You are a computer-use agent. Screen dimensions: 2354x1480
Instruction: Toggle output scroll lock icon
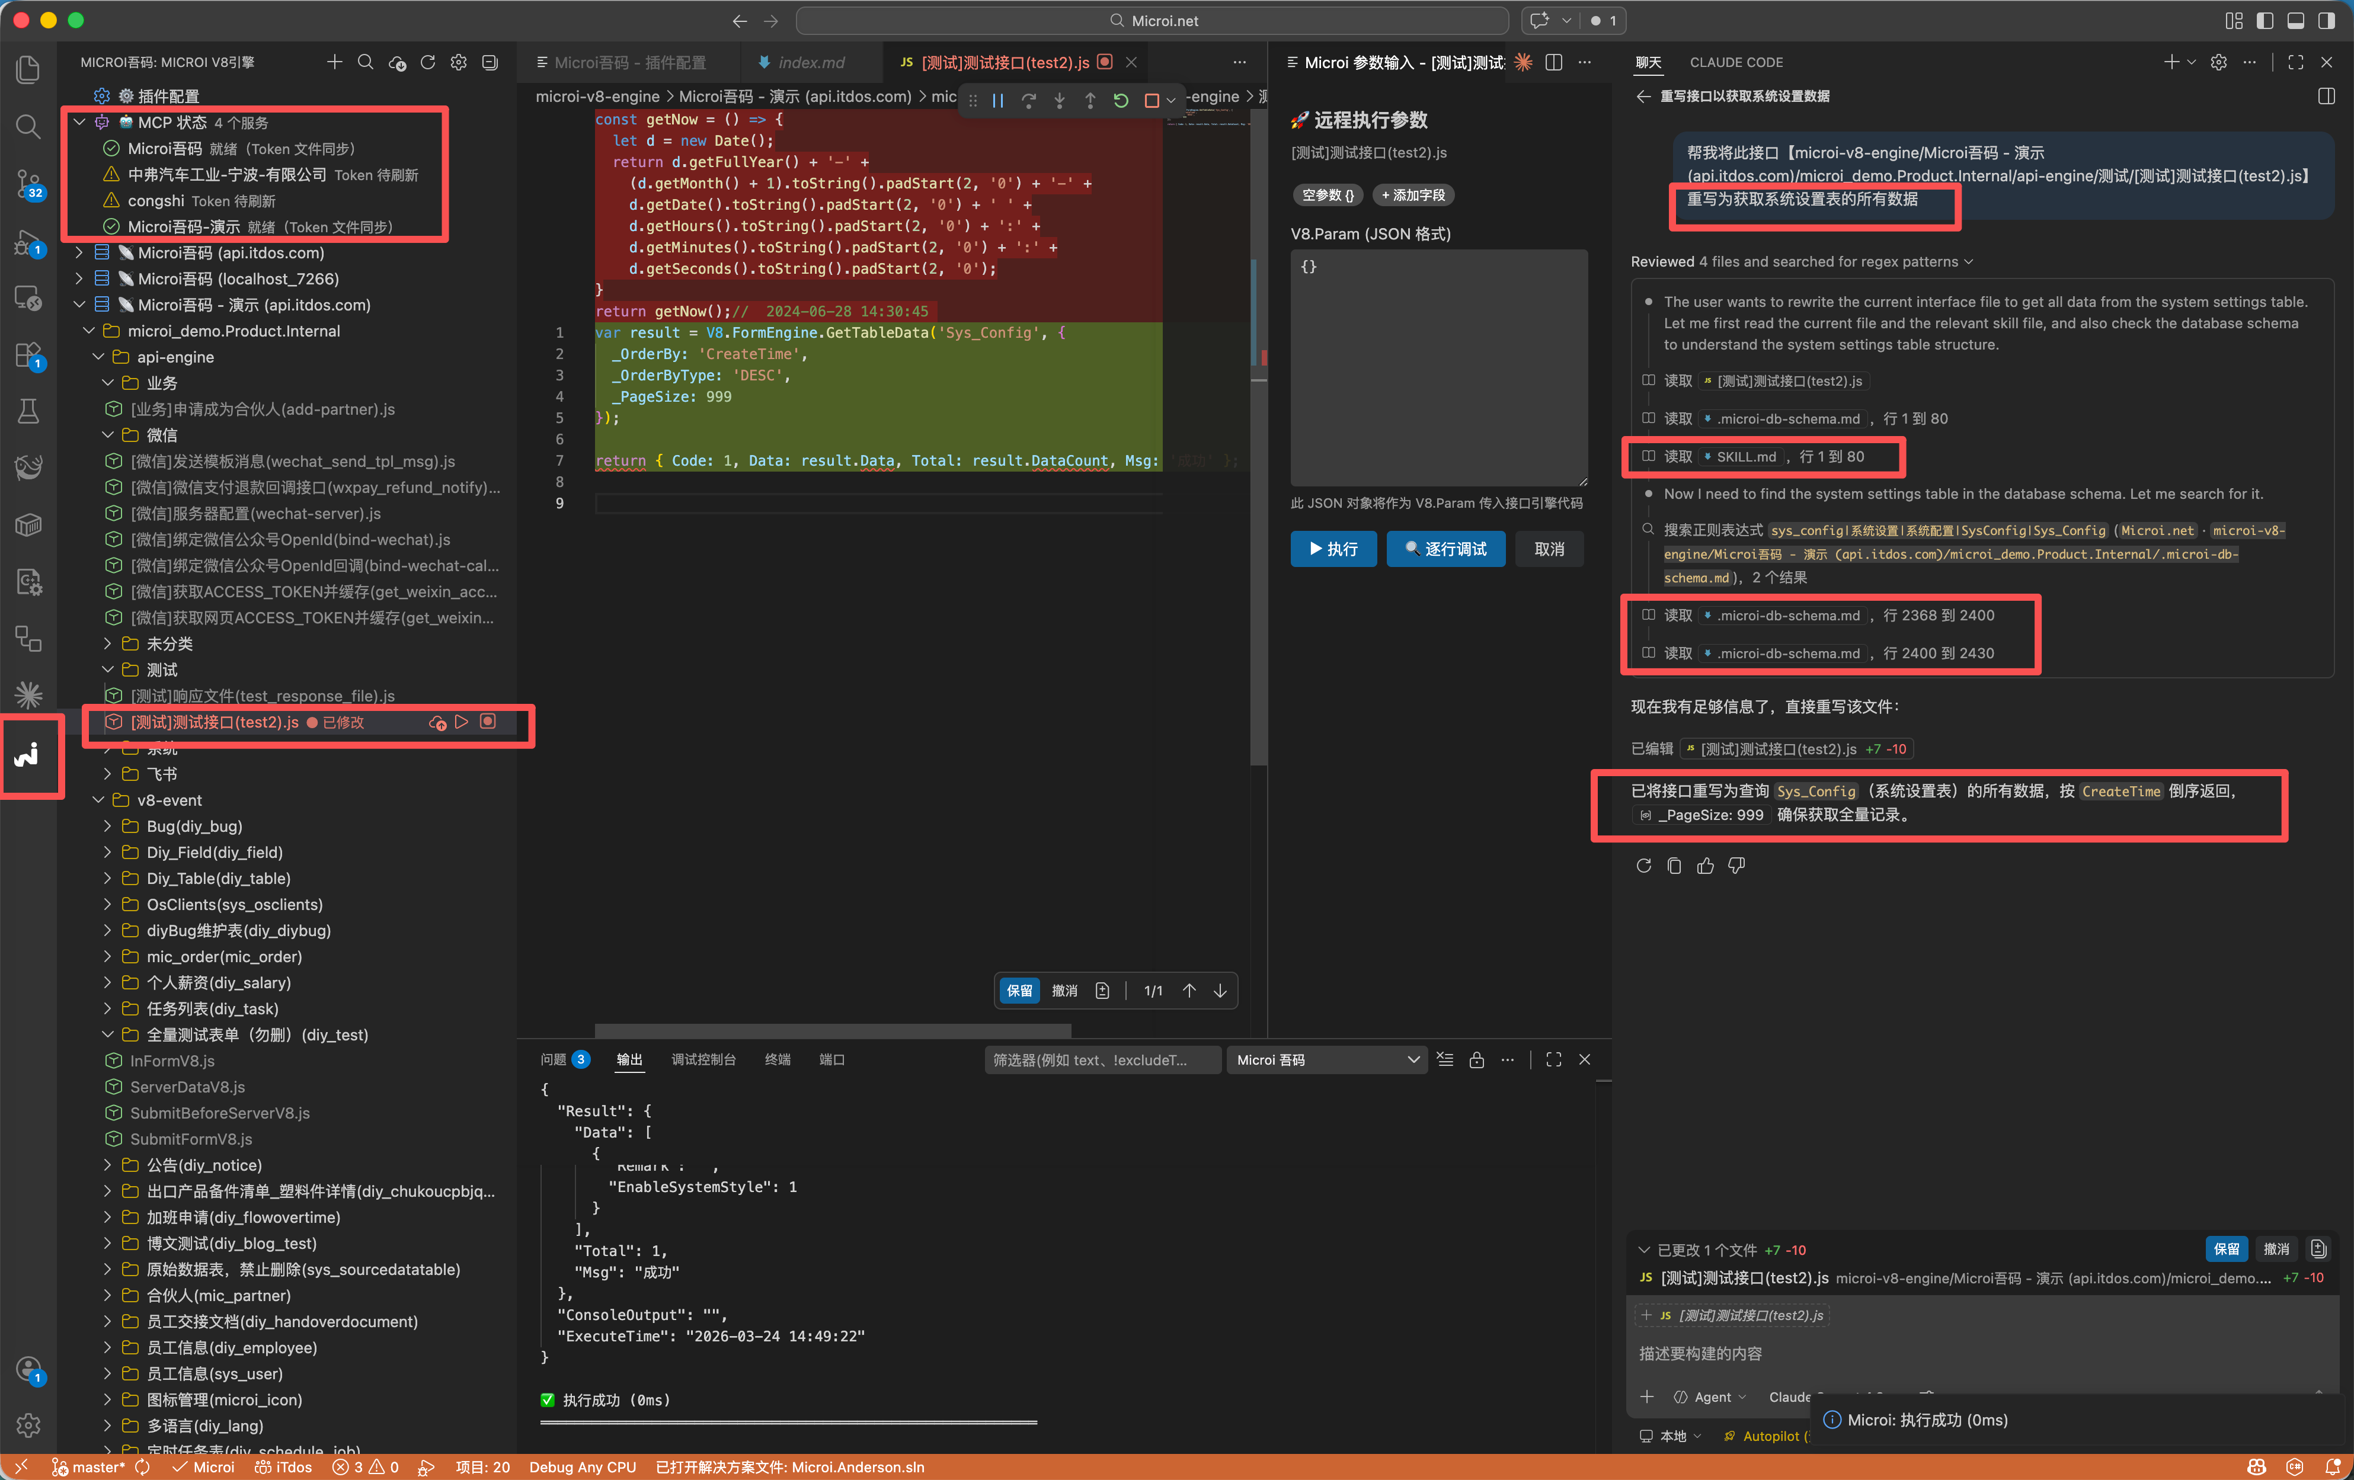coord(1476,1060)
